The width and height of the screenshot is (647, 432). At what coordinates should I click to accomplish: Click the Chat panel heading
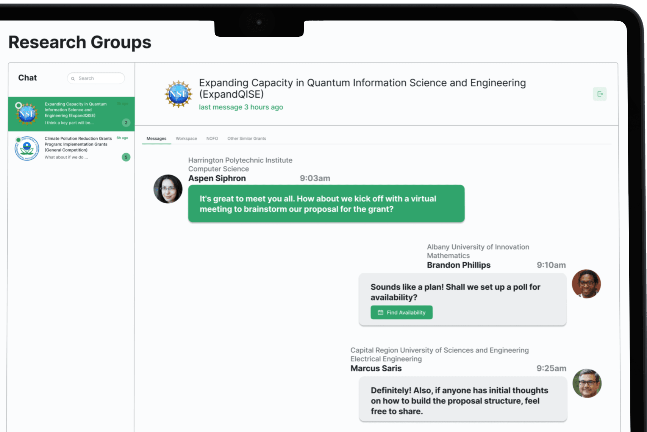coord(28,78)
